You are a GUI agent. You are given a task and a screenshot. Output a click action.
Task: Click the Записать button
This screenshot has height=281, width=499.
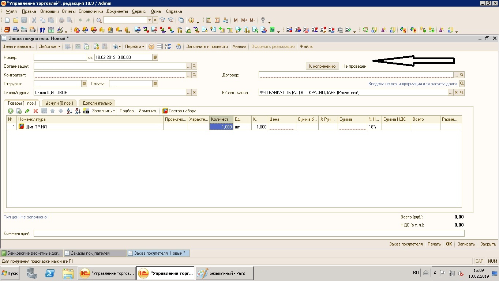pyautogui.click(x=466, y=244)
